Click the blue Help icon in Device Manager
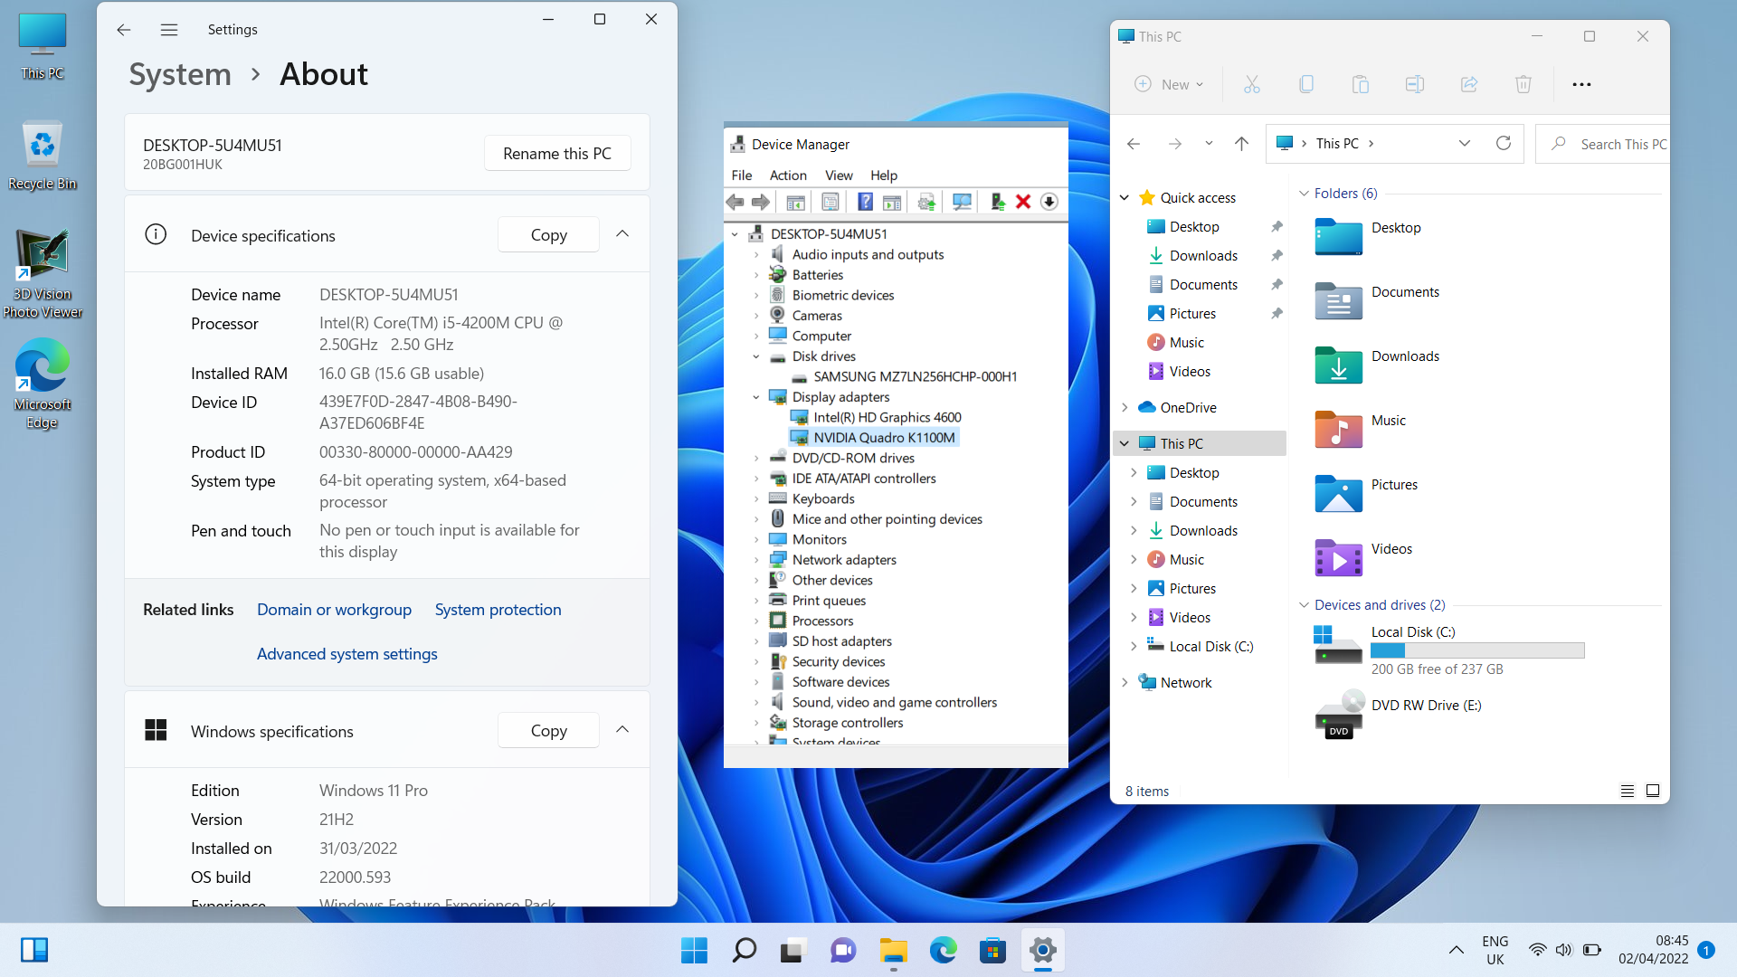This screenshot has height=977, width=1737. tap(866, 202)
